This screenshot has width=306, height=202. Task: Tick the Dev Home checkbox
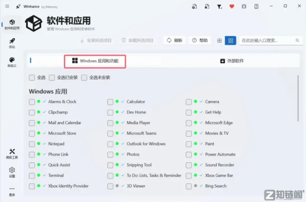click(x=110, y=112)
